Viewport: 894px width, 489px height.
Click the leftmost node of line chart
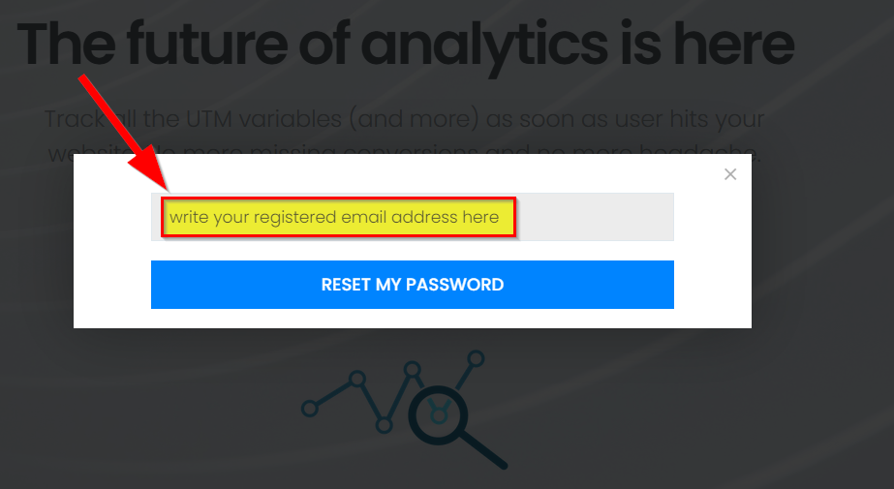310,409
